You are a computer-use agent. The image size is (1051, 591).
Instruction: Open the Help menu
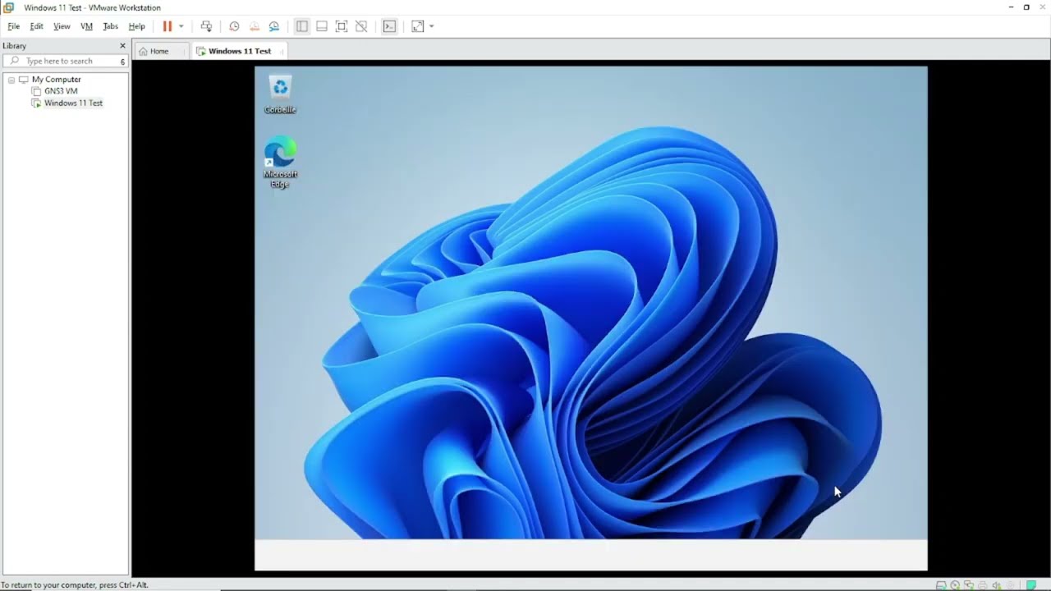click(x=136, y=26)
